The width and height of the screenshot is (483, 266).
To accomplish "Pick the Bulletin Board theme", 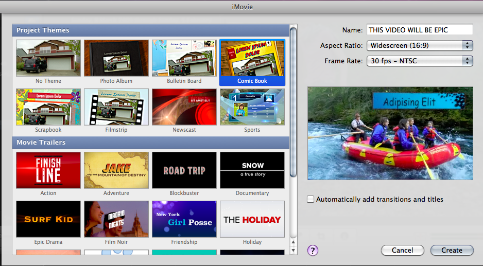I will tap(184, 58).
